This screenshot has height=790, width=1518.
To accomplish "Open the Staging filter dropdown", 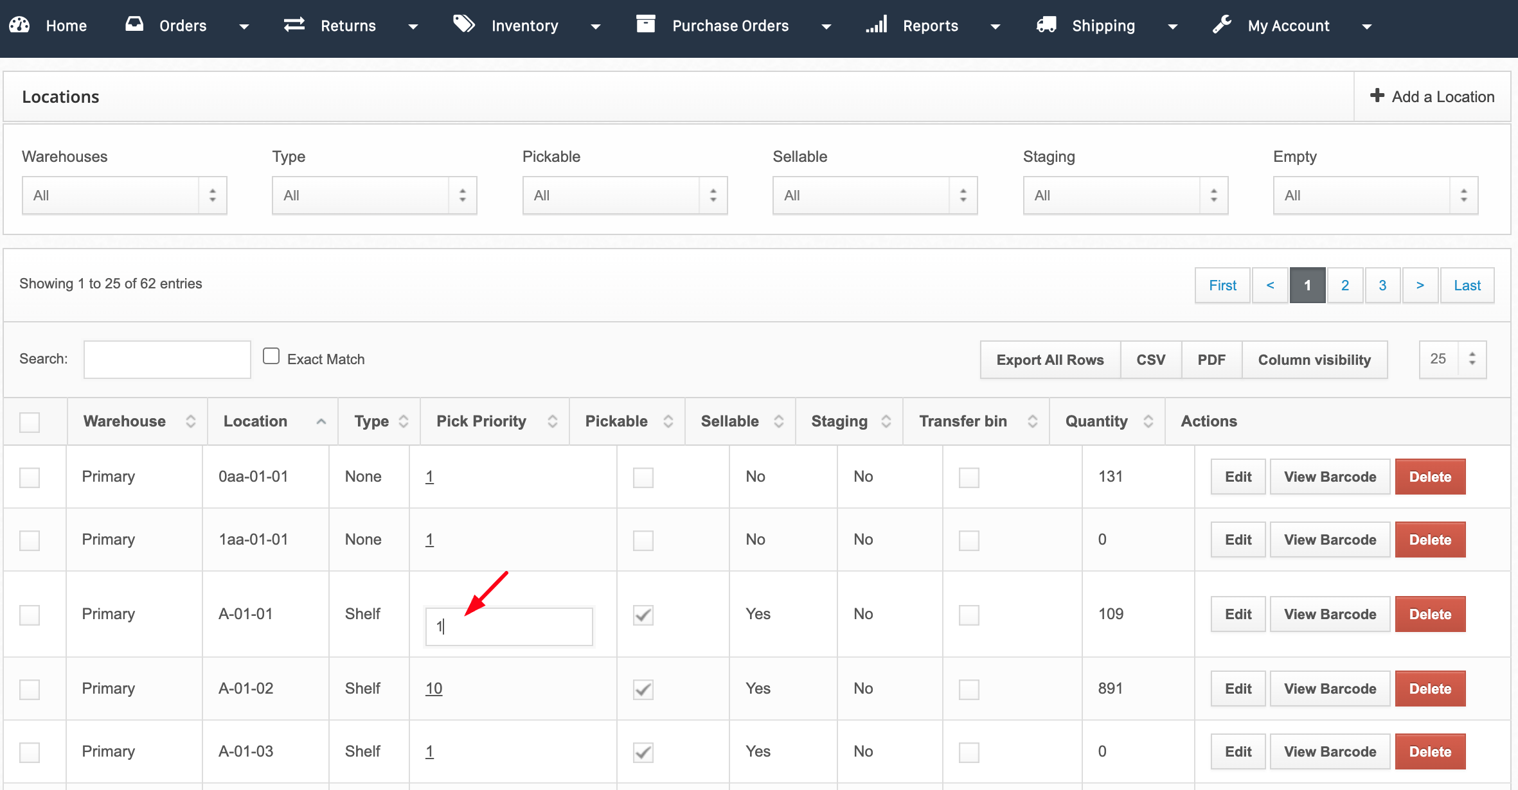I will [1125, 195].
